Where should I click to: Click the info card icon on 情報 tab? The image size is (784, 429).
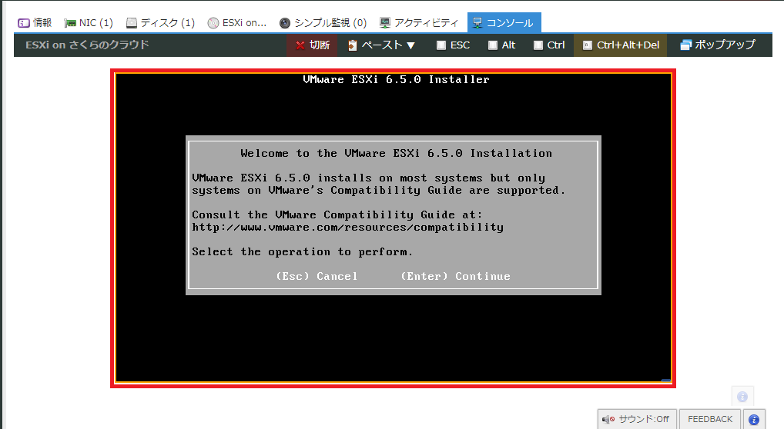click(x=24, y=23)
